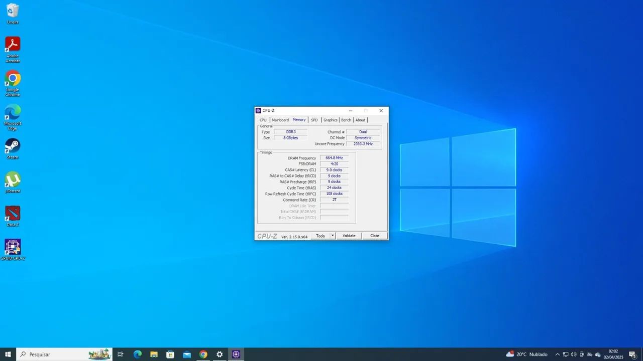Open File Explorer from the taskbar
643x361 pixels.
point(154,354)
